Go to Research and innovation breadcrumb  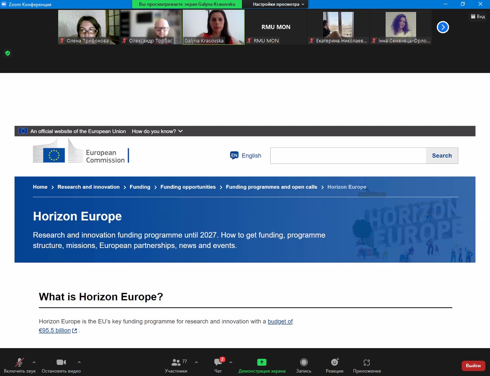click(x=88, y=187)
